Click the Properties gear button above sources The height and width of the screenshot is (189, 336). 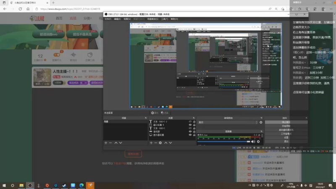tap(155, 113)
